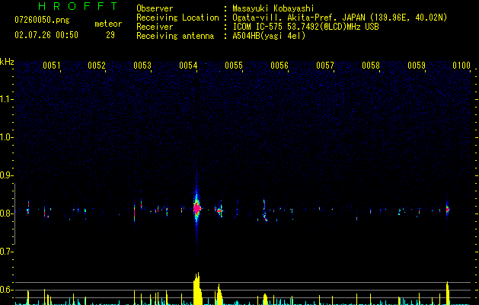479x305 pixels.
Task: Click the 1.1 kHz frequency label
Action: pos(6,99)
